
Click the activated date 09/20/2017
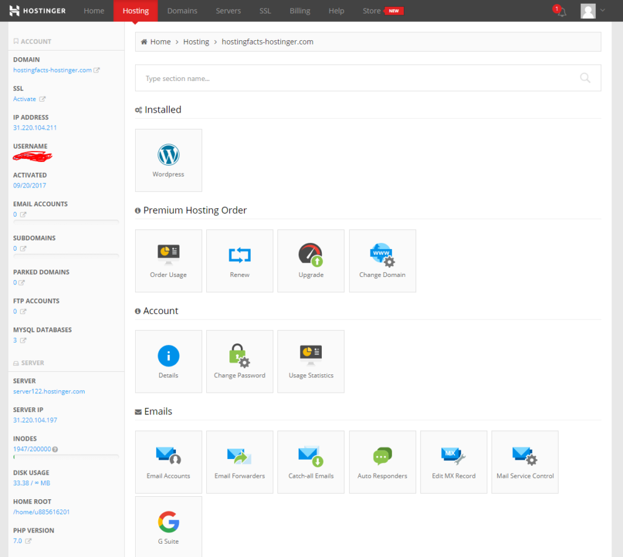pos(29,185)
